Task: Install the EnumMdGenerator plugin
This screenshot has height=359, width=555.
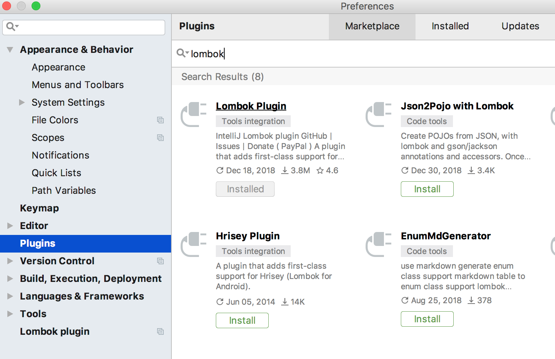Action: 427,319
